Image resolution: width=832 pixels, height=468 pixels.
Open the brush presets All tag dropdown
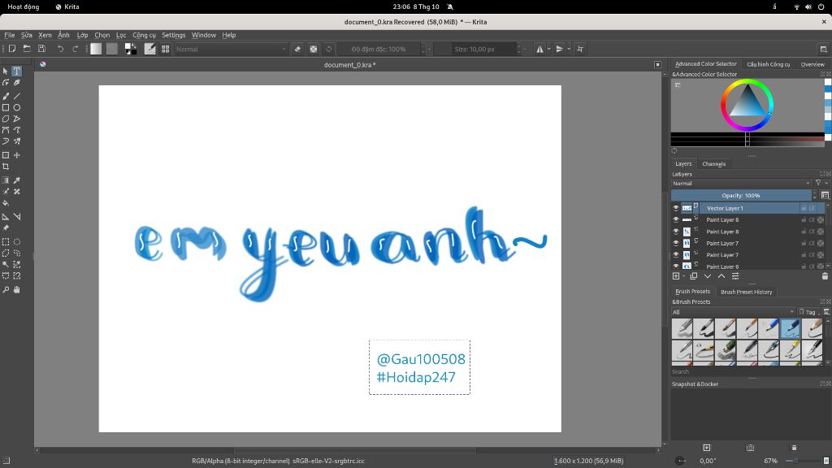(734, 312)
